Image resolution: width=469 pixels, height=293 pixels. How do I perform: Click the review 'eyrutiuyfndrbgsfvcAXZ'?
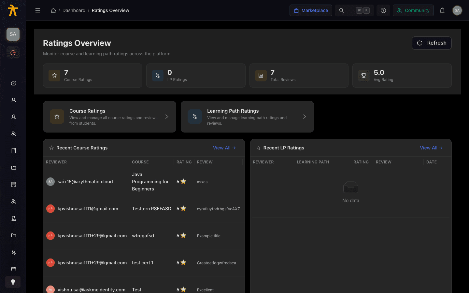point(219,209)
